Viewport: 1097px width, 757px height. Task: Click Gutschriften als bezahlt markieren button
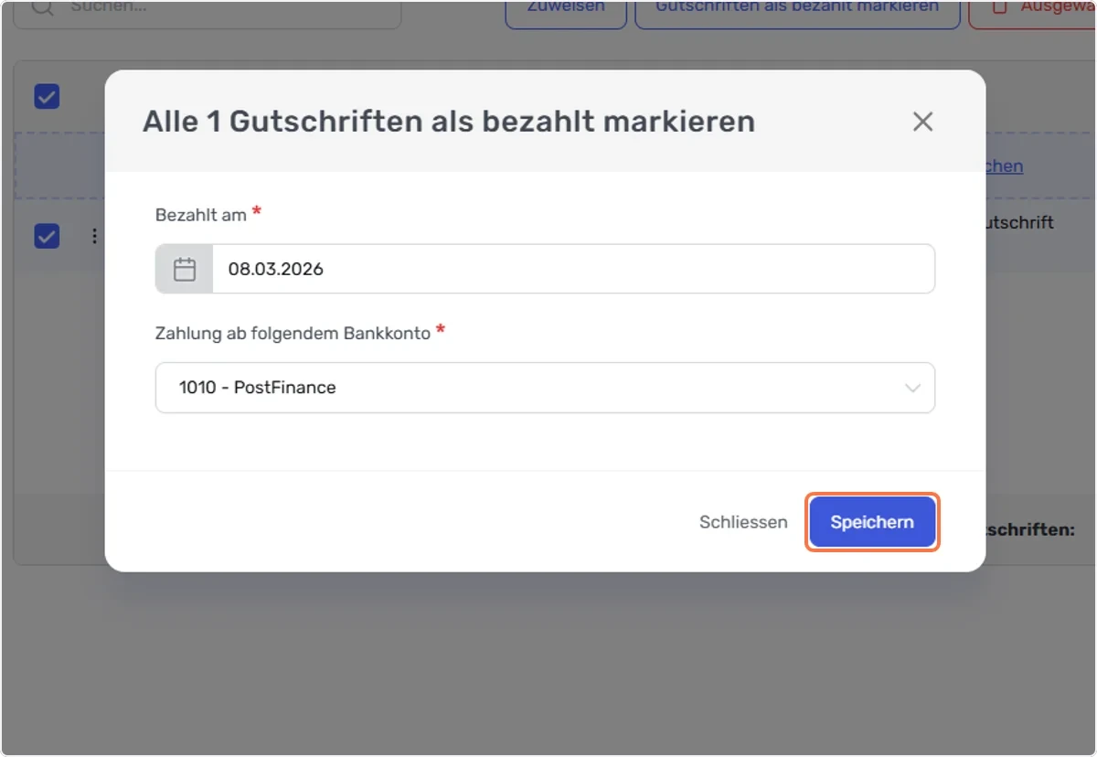pyautogui.click(x=797, y=11)
